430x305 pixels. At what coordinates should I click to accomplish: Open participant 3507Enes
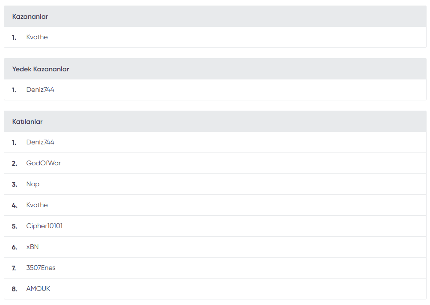(x=41, y=268)
